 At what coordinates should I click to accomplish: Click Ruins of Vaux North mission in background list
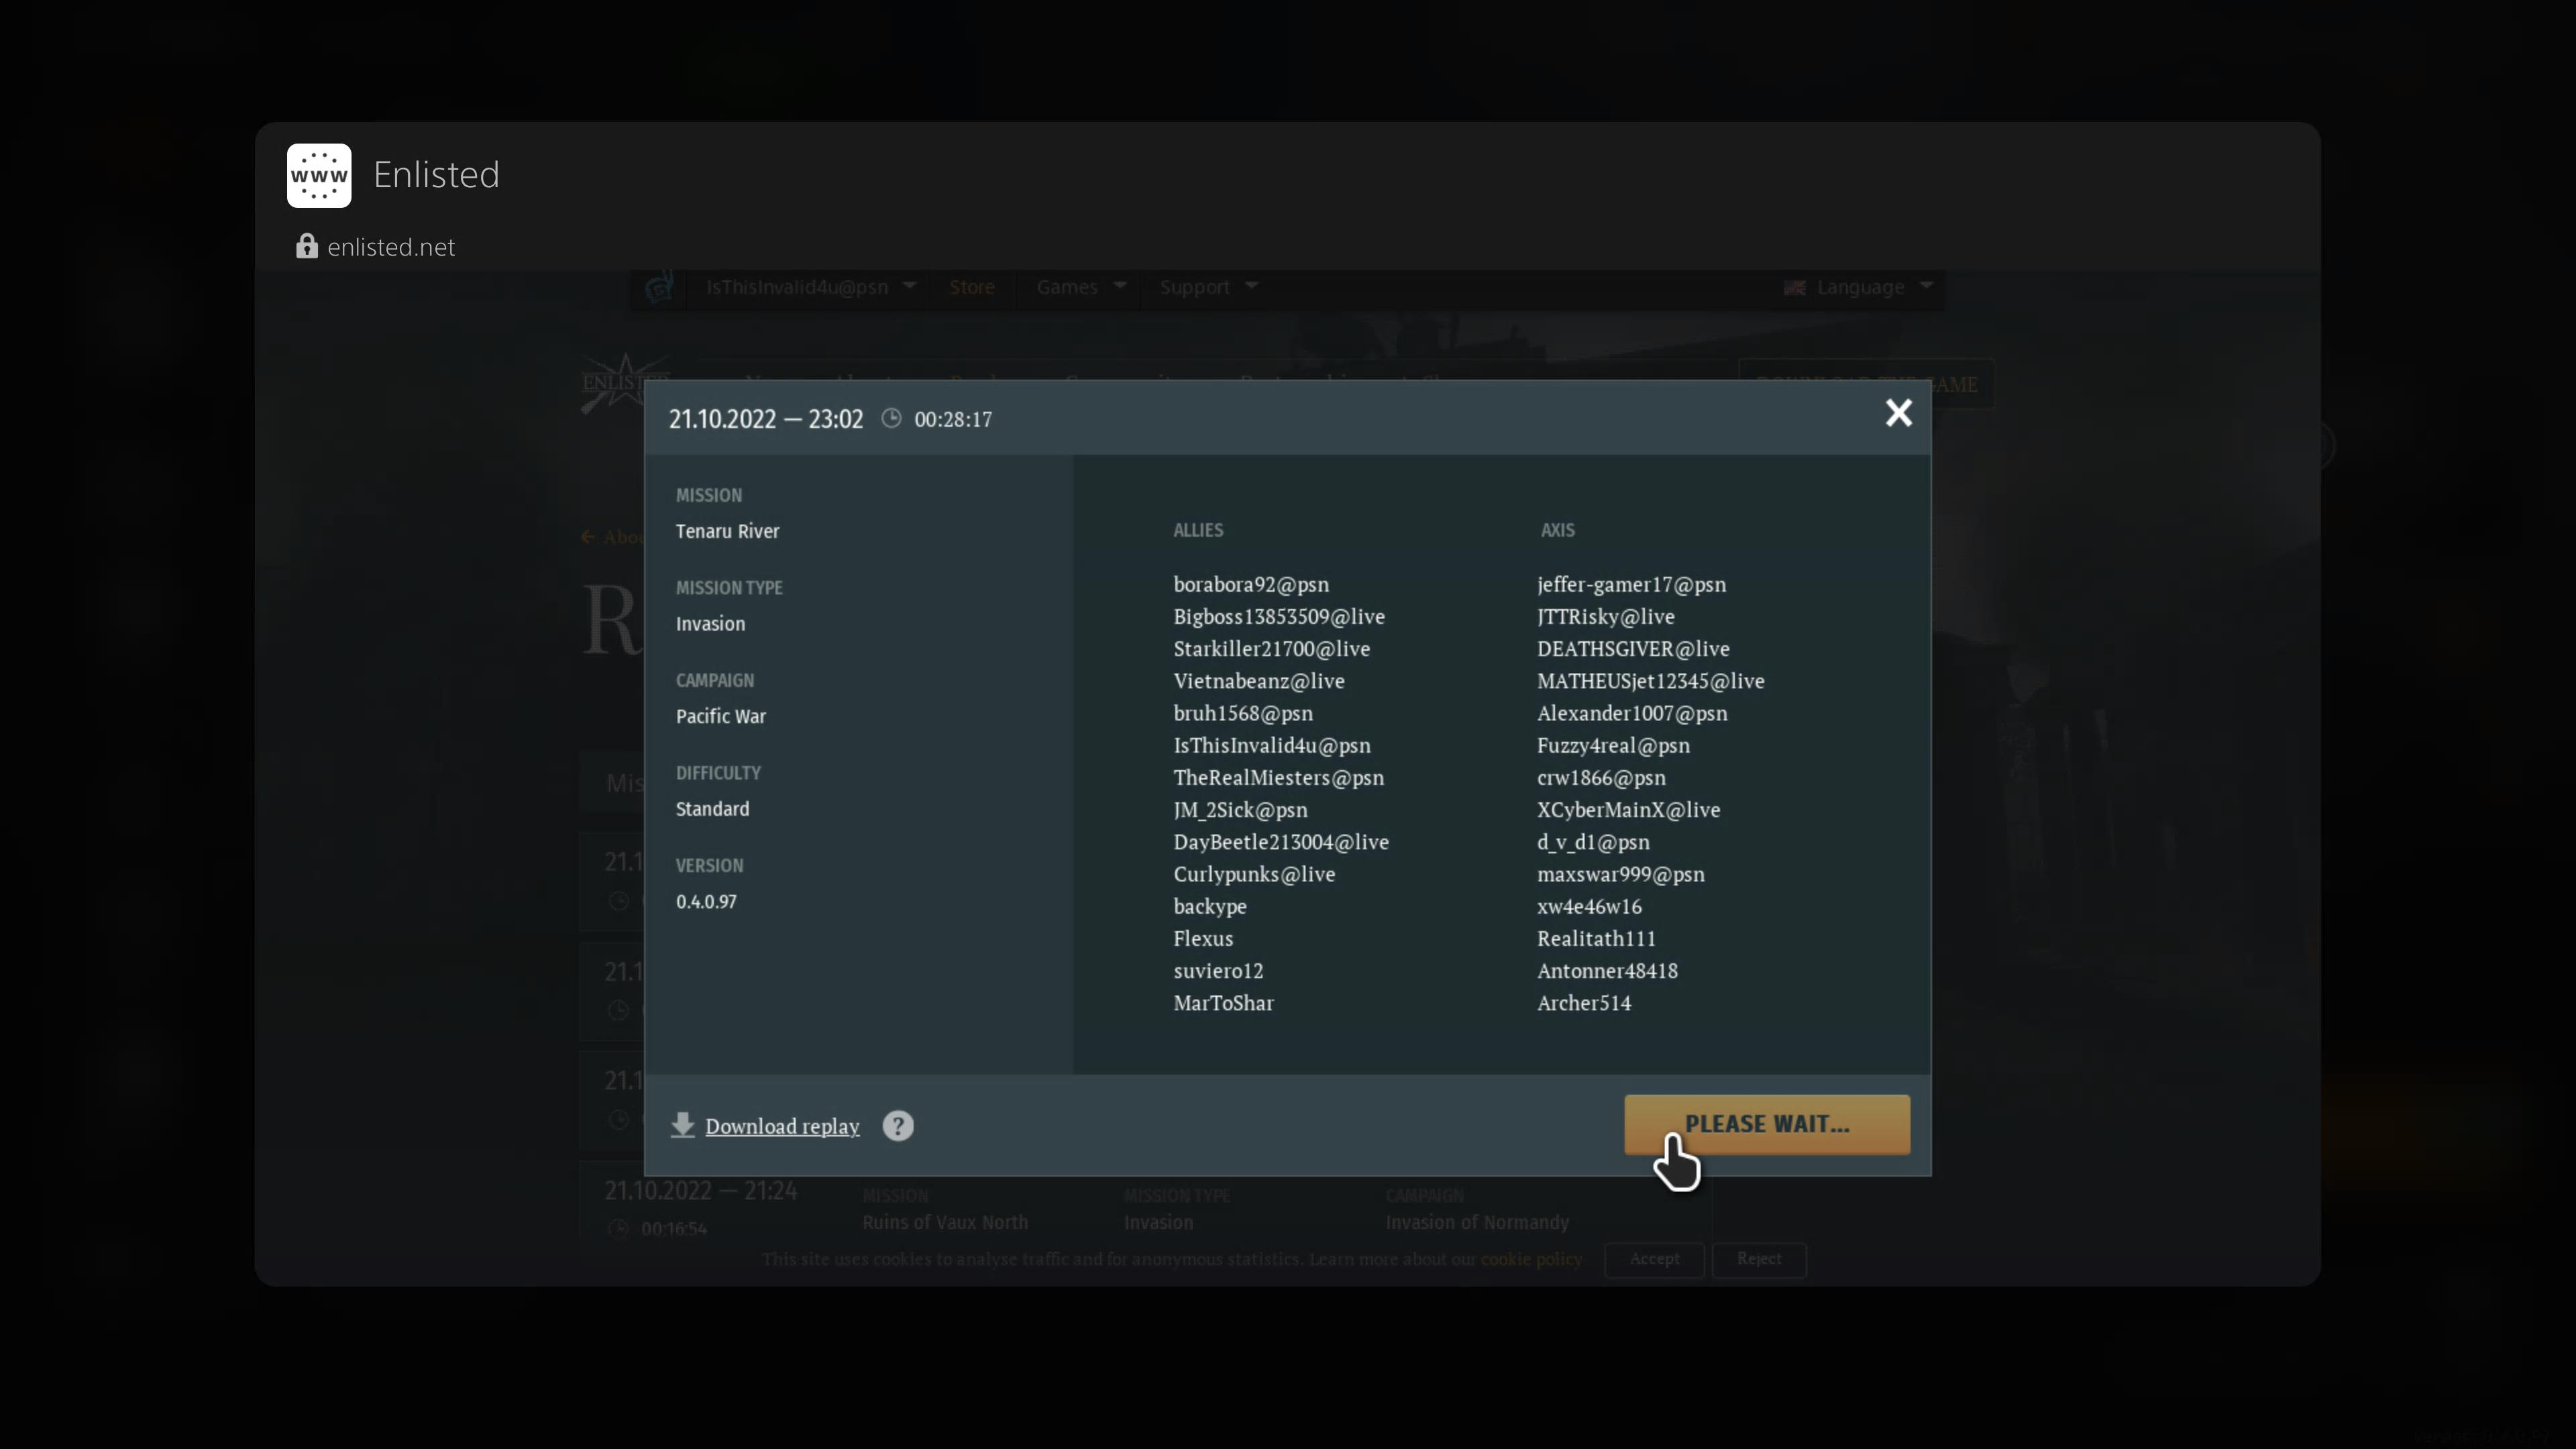[x=945, y=1222]
